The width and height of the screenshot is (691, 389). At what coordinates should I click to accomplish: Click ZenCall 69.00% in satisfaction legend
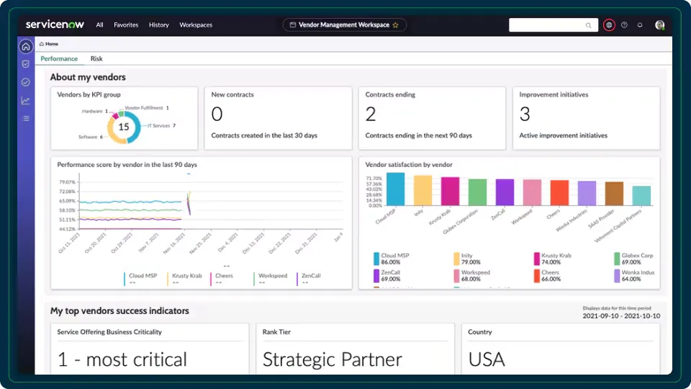point(387,276)
